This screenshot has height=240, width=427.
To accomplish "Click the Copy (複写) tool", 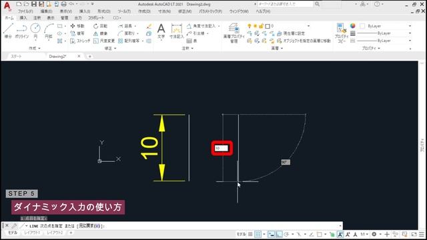I will coord(77,33).
